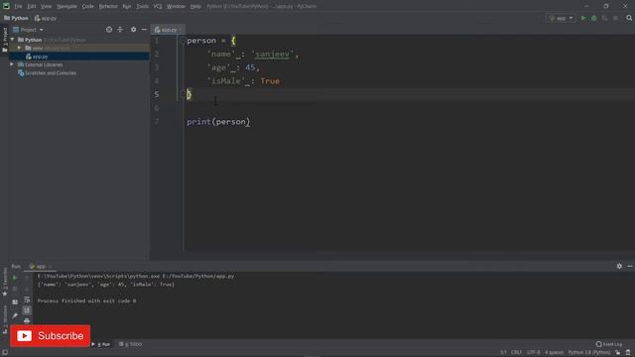Open the Tools menu
The width and height of the screenshot is (635, 357).
pos(142,6)
